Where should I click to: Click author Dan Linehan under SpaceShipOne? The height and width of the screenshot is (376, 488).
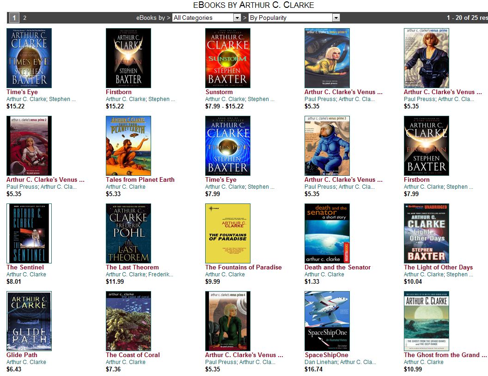point(321,362)
